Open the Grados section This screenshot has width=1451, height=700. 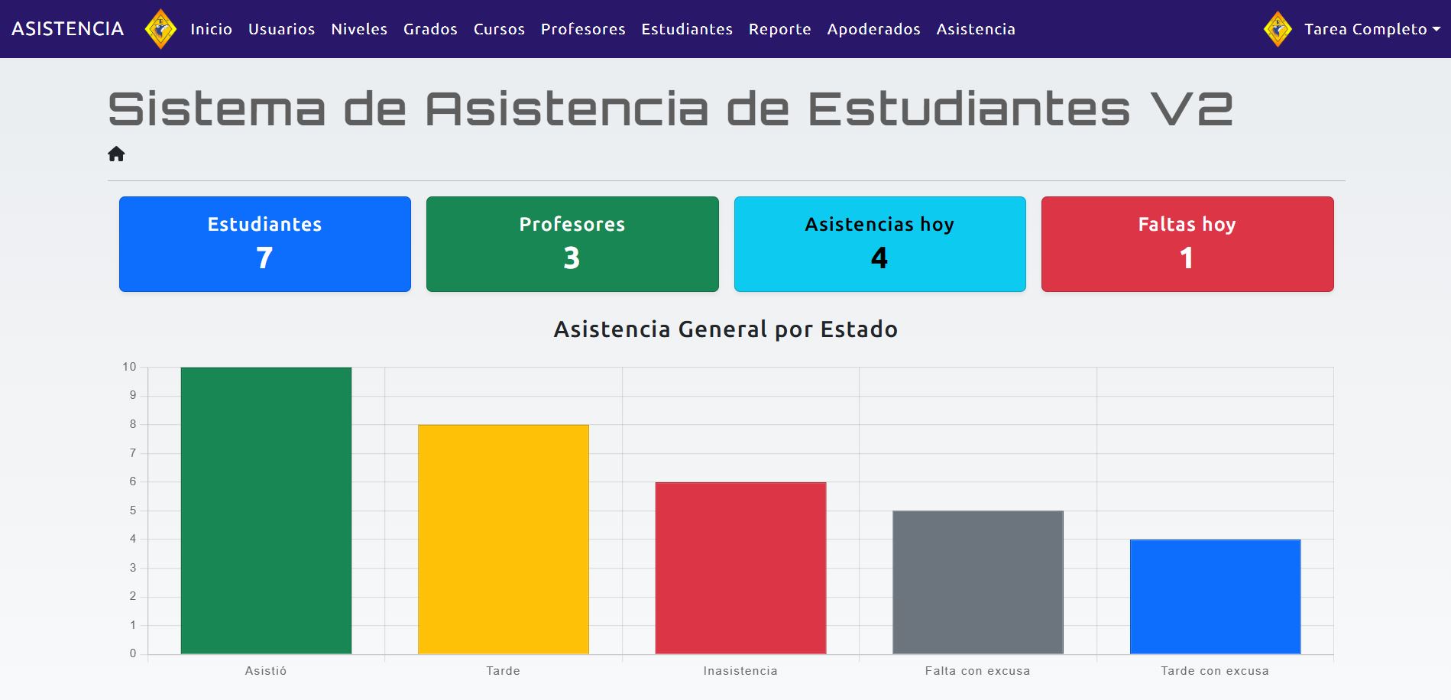[430, 29]
